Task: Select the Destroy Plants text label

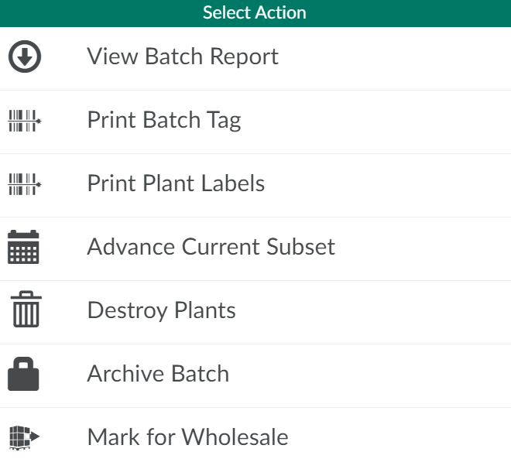Action: pyautogui.click(x=161, y=310)
